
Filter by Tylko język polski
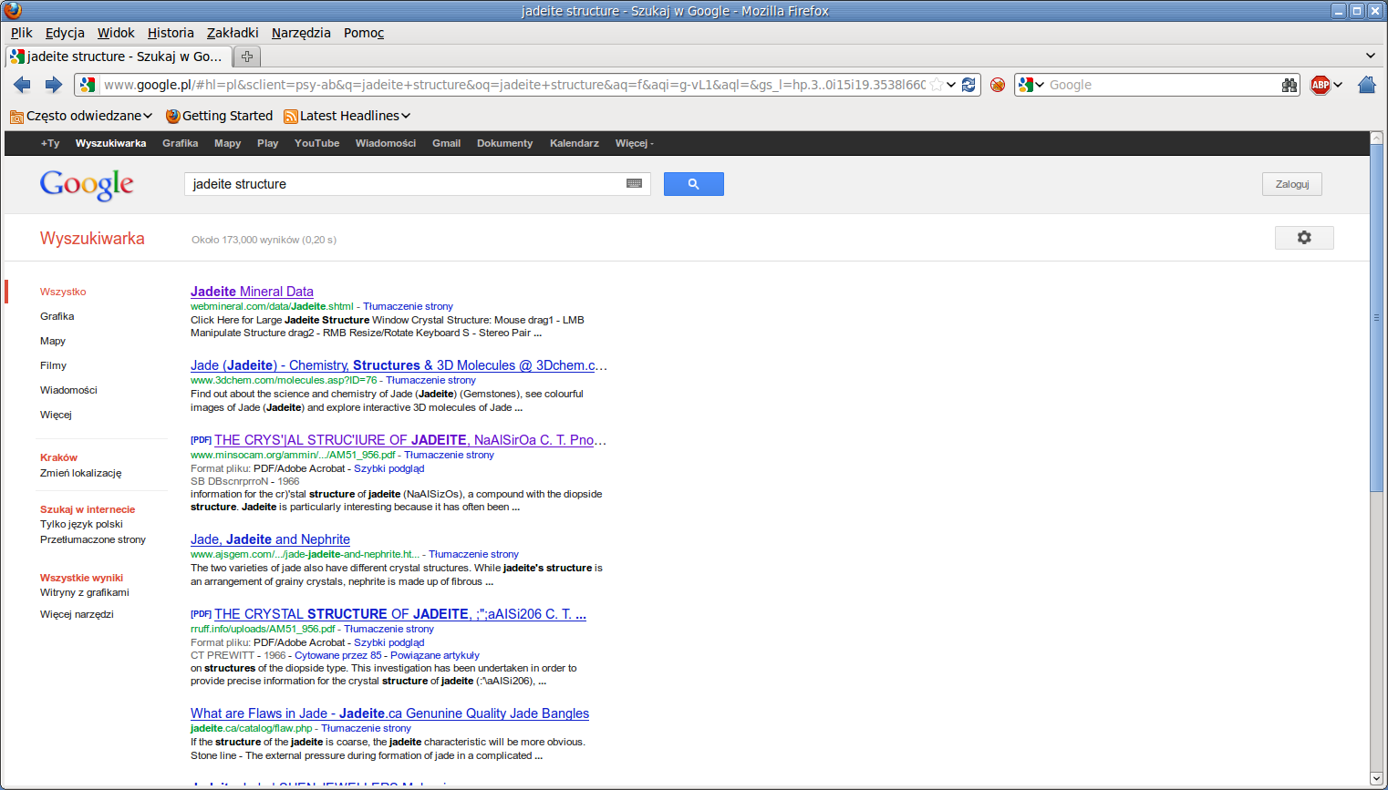(81, 524)
